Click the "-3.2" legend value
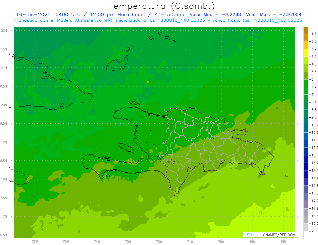The width and height of the screenshot is (318, 245). (x=313, y=49)
